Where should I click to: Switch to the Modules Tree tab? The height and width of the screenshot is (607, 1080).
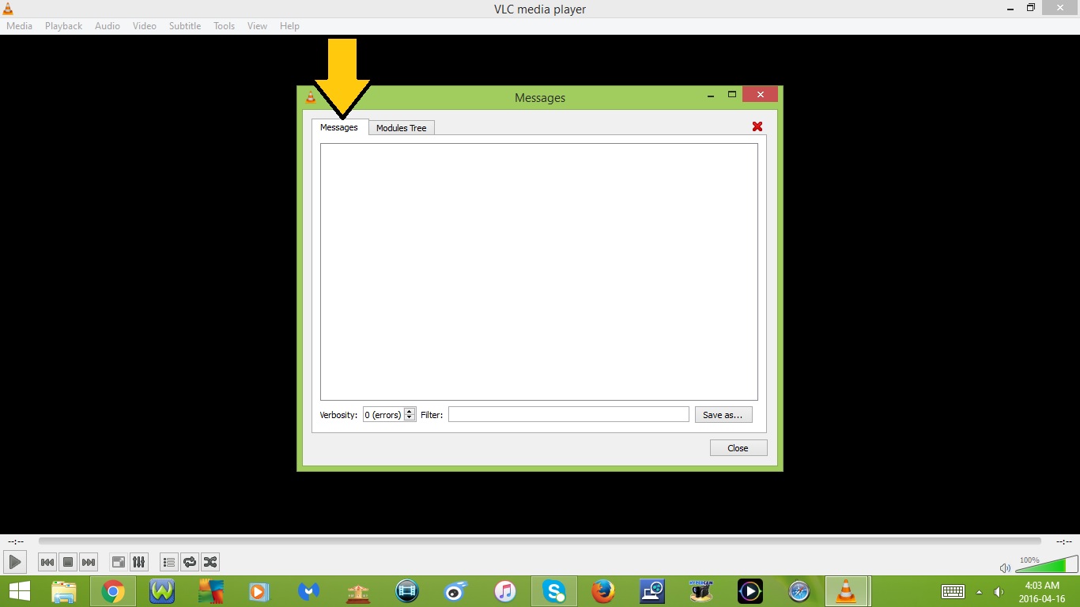(401, 128)
